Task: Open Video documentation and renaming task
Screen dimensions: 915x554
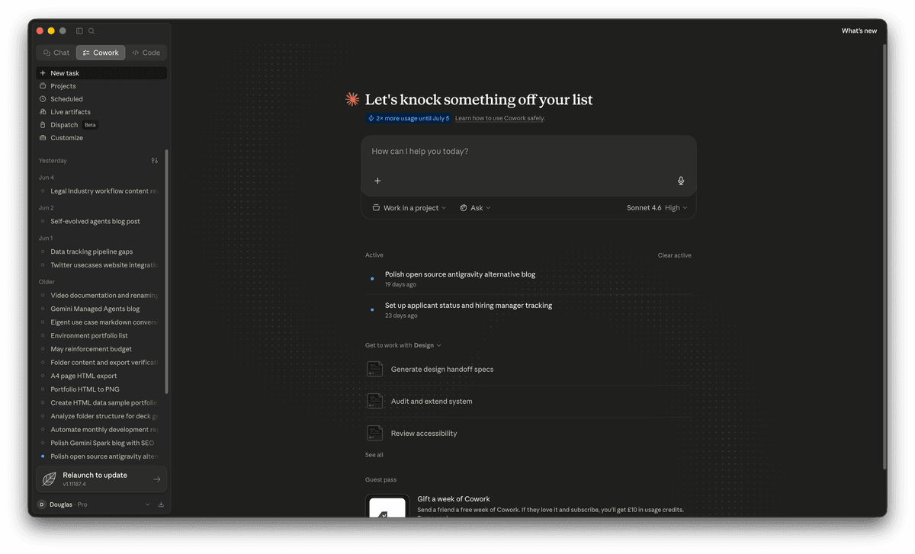Action: pyautogui.click(x=100, y=295)
